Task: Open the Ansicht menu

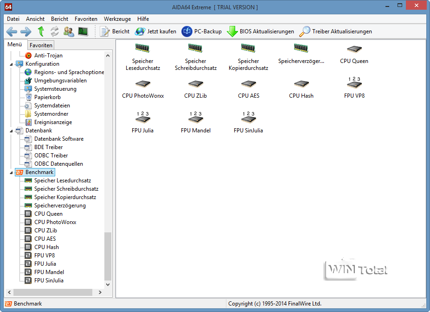Action: [x=35, y=19]
